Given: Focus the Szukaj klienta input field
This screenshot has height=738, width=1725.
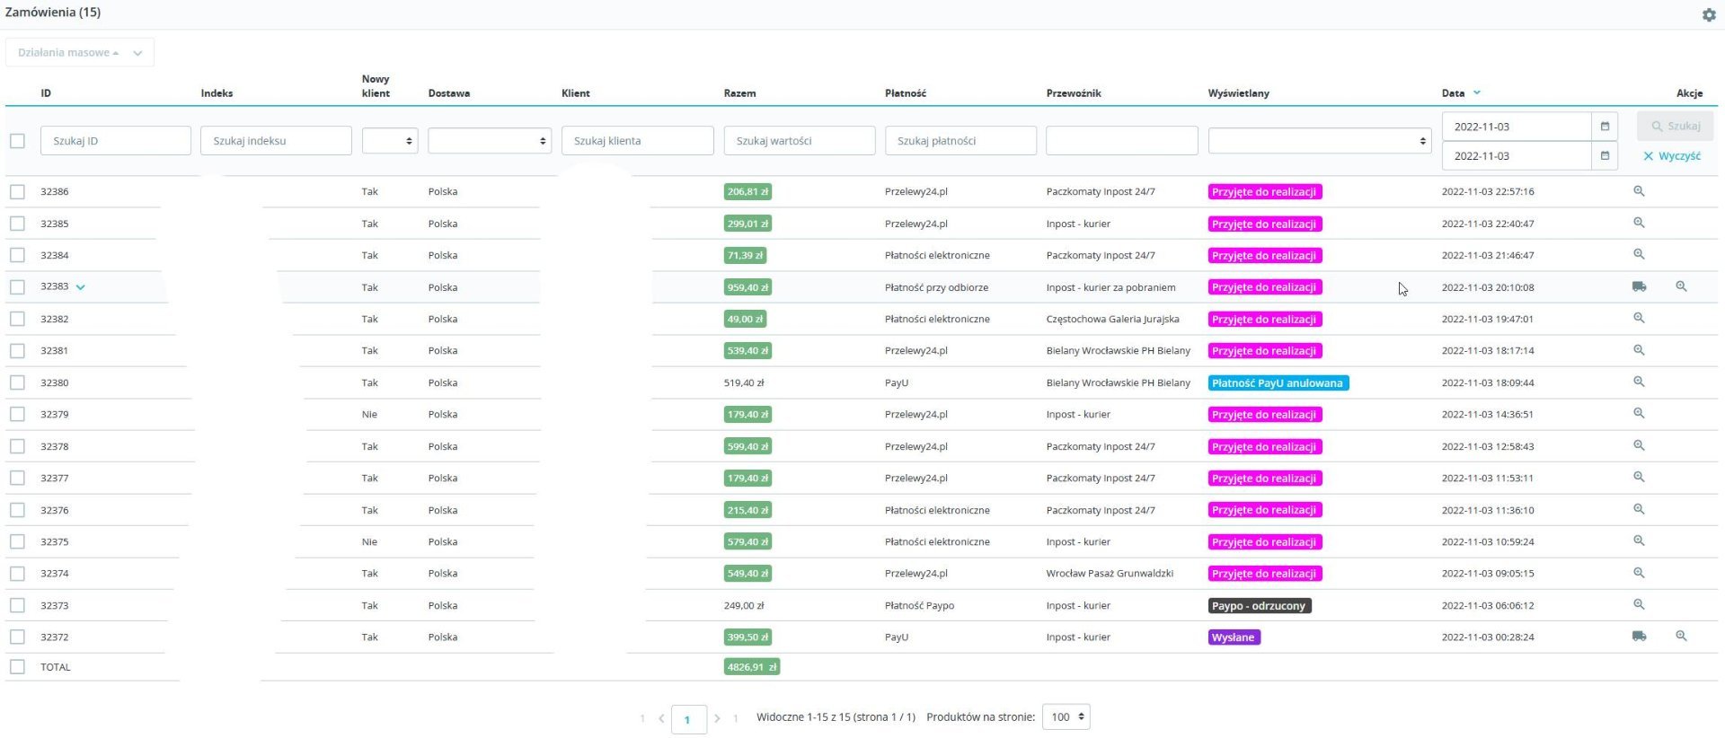Looking at the screenshot, I should click(x=637, y=141).
